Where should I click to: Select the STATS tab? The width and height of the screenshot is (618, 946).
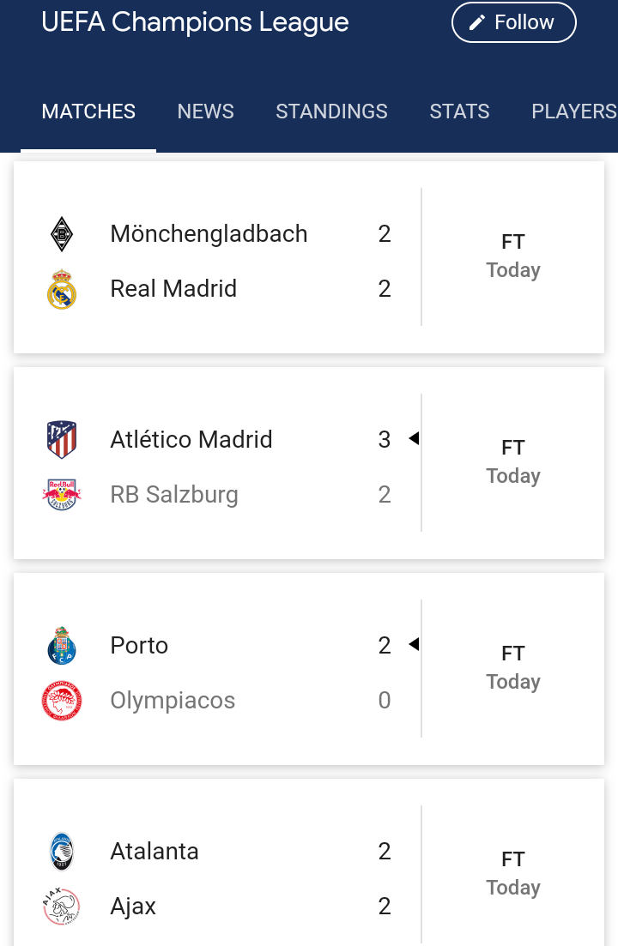click(460, 111)
